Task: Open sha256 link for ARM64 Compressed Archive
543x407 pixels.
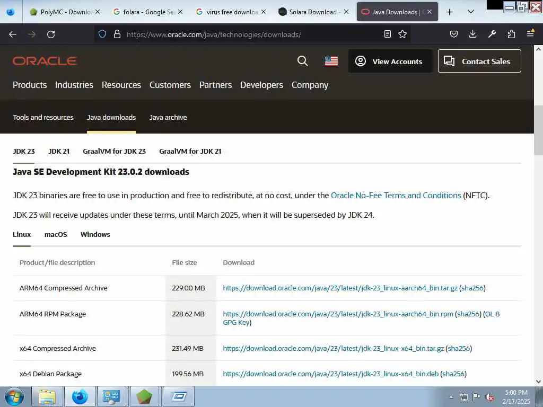Action: pos(472,288)
